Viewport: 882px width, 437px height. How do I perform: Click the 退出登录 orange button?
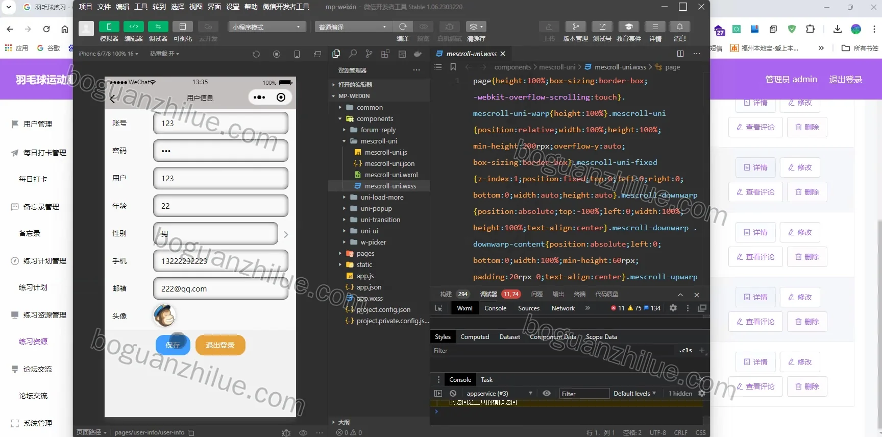[220, 345]
